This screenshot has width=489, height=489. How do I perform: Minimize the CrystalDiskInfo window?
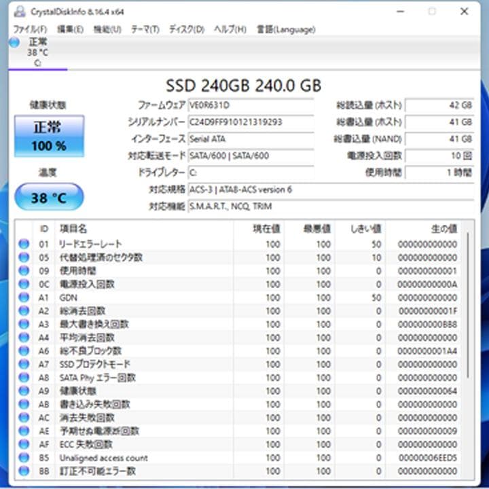tap(401, 12)
